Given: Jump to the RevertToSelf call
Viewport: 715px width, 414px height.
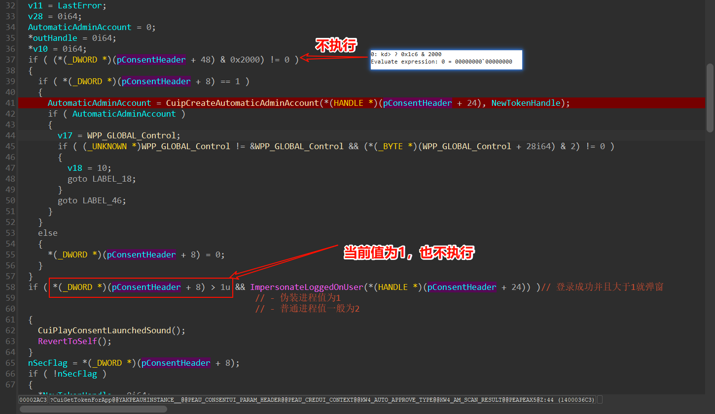Looking at the screenshot, I should [68, 341].
